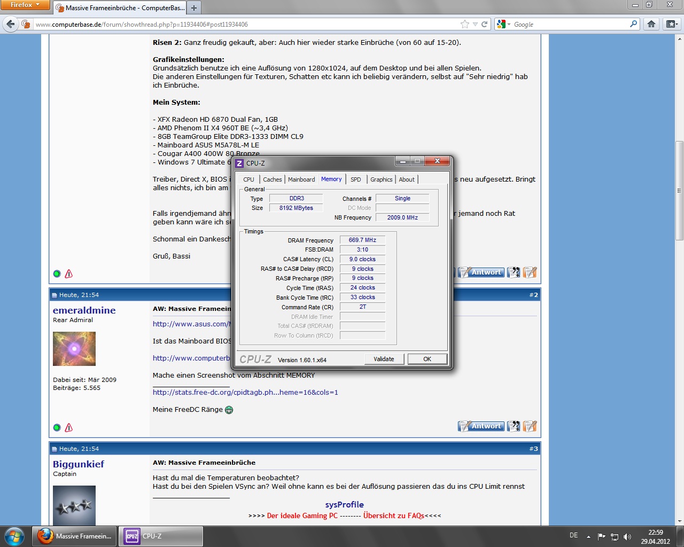
Task: Confirm with the OK button in CPU-Z
Action: [428, 359]
